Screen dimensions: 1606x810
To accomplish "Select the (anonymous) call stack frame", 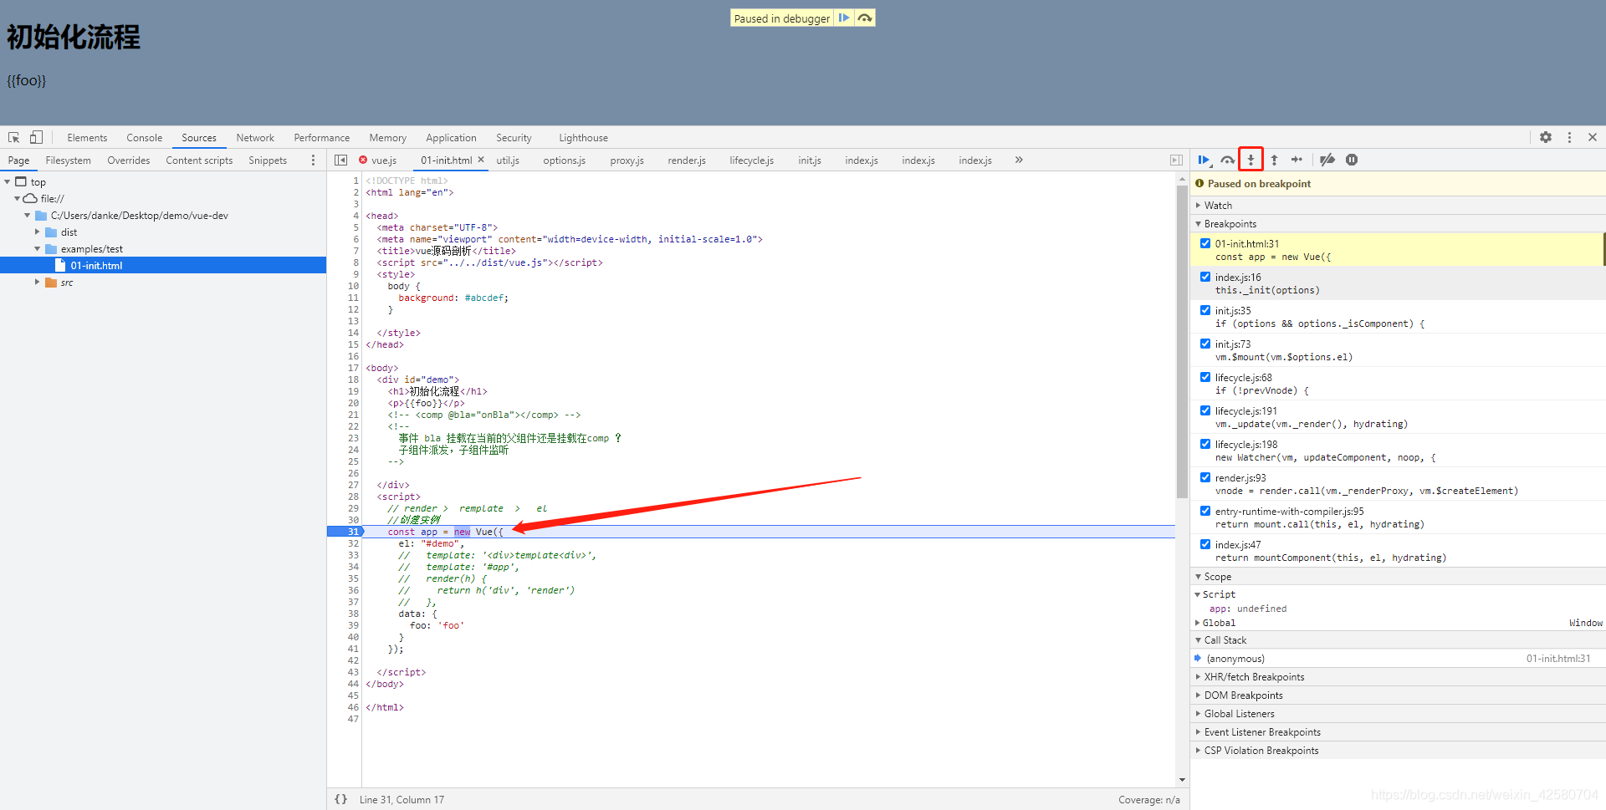I will (1397, 658).
